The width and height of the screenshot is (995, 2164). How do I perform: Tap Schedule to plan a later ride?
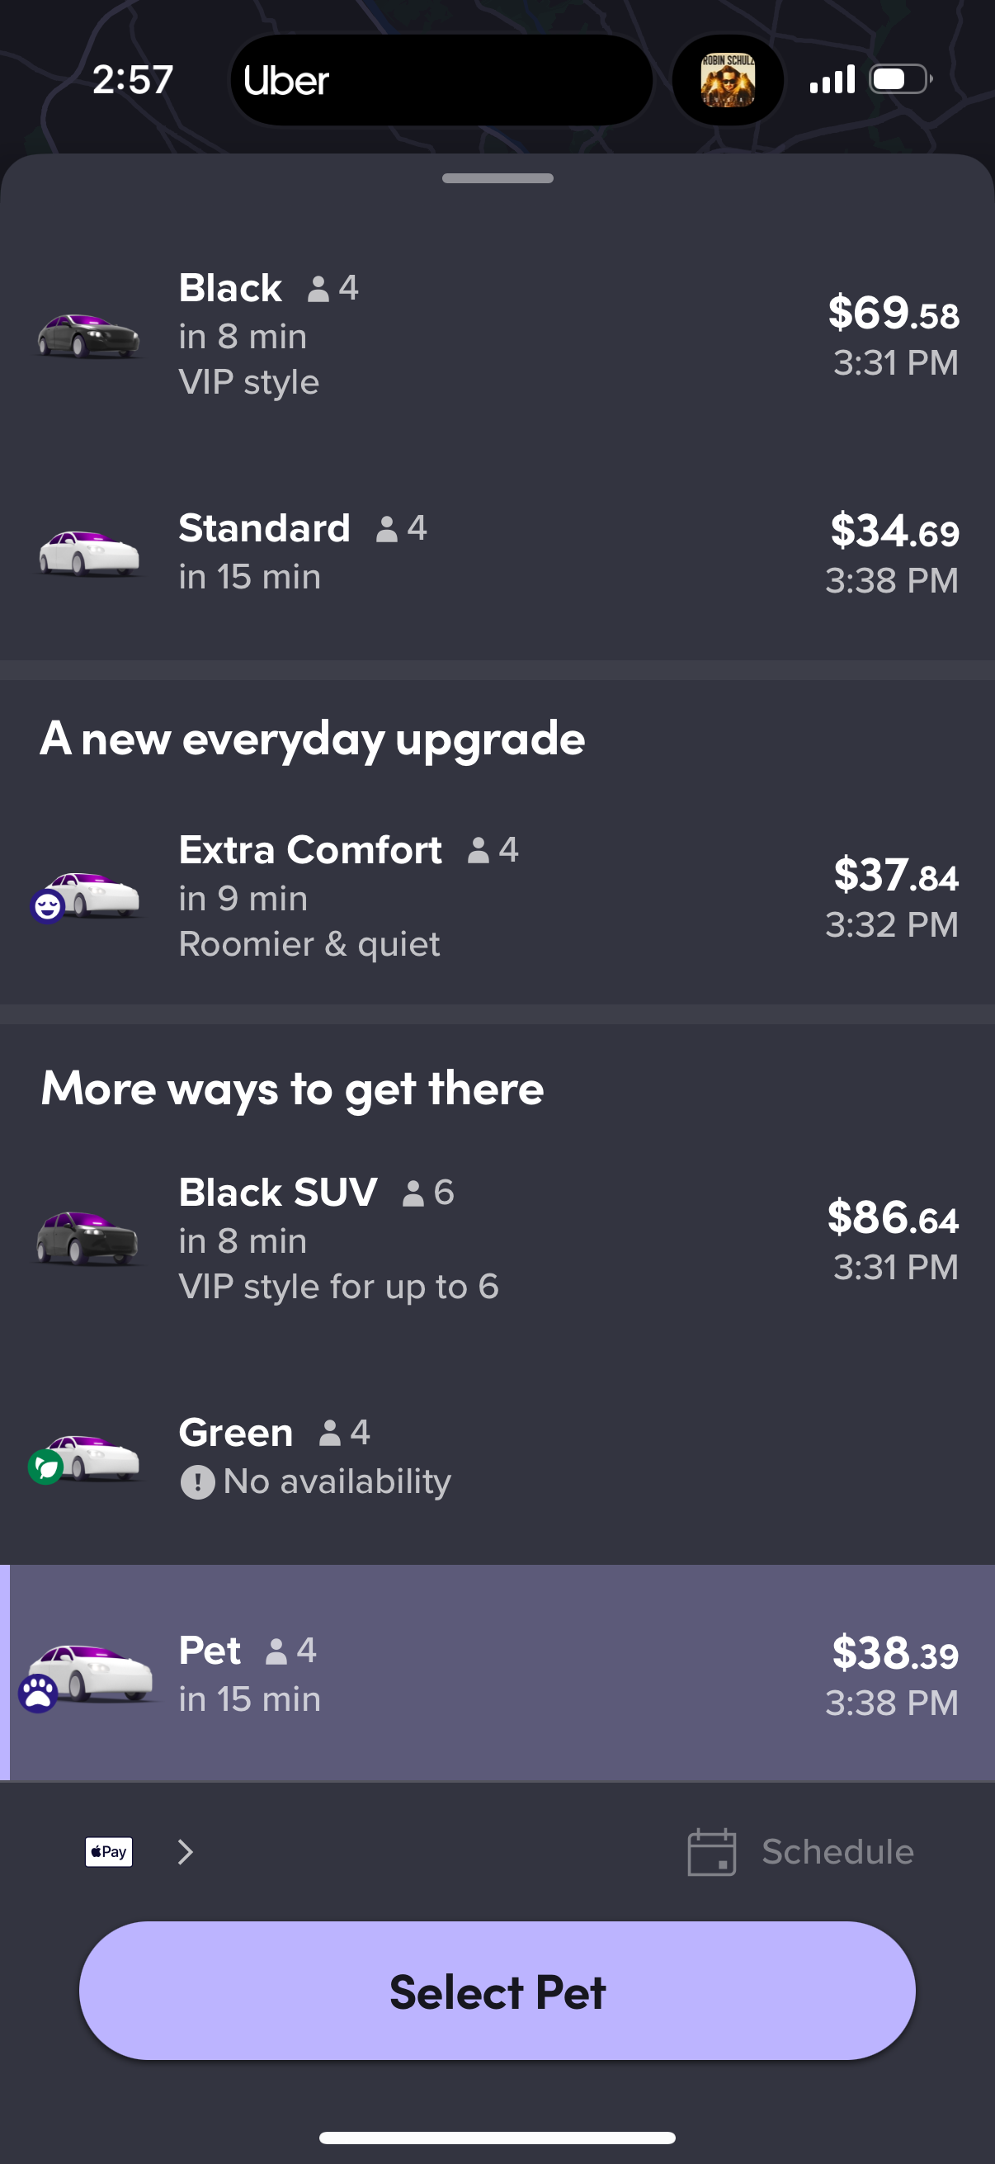[x=837, y=1850]
